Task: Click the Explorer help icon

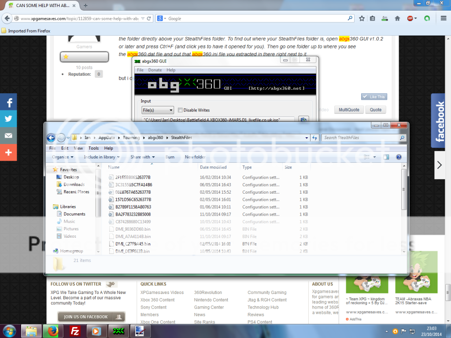Action: pyautogui.click(x=399, y=157)
